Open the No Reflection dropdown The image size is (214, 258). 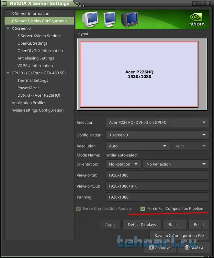(x=176, y=164)
